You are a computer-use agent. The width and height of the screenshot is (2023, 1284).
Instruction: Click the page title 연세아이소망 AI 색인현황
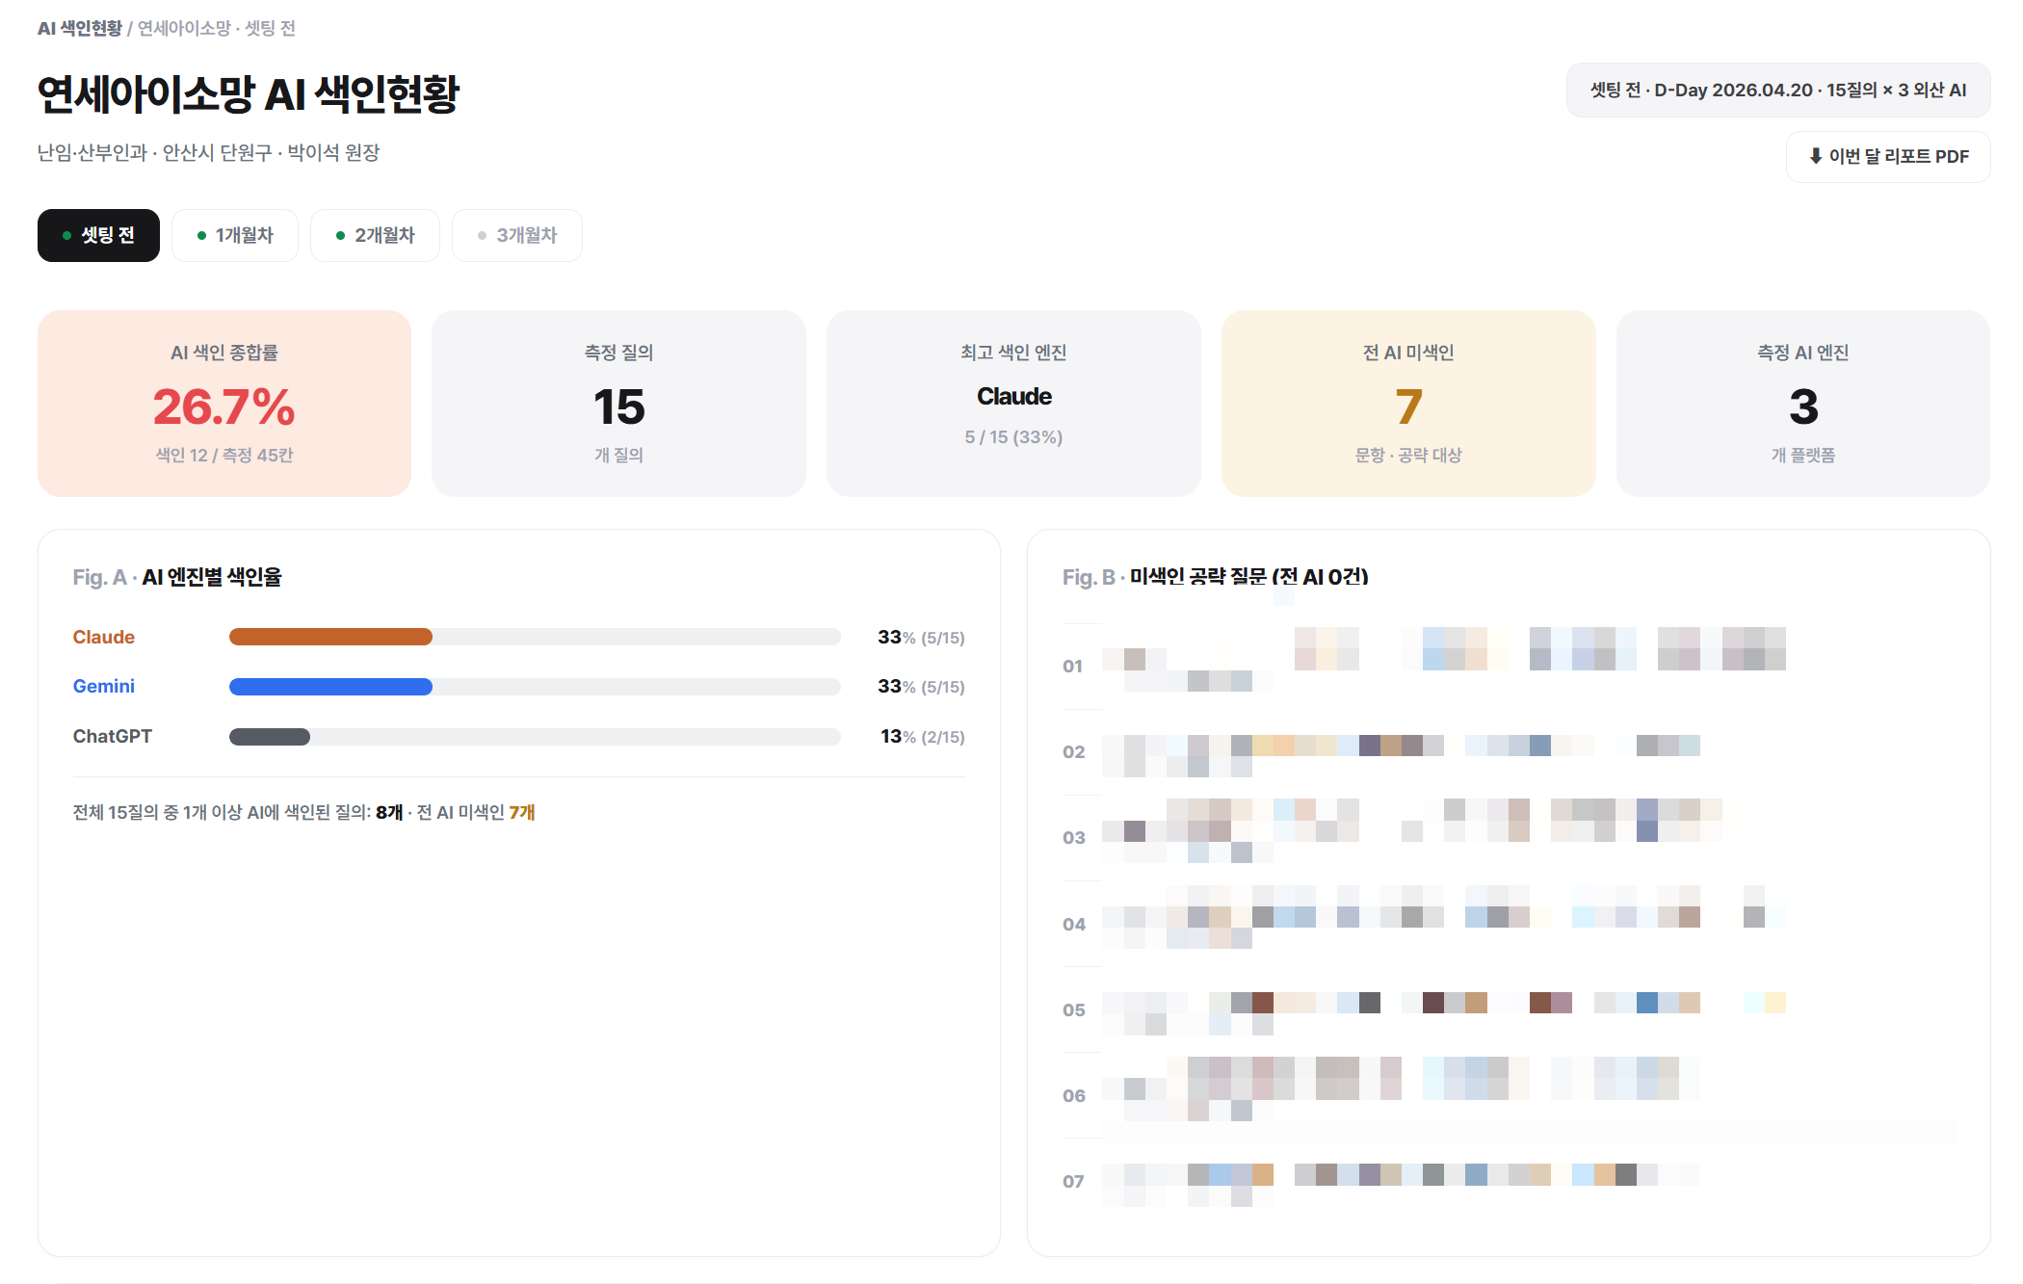(249, 94)
